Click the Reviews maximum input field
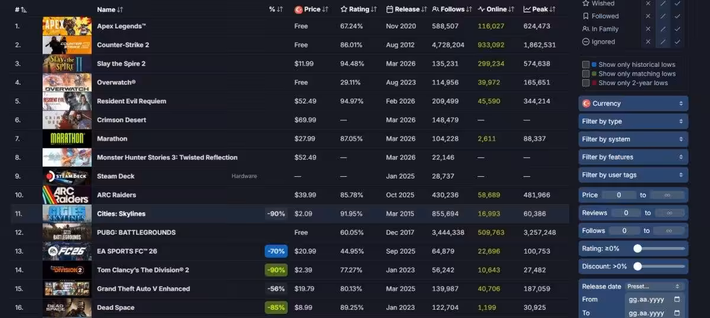The height and width of the screenshot is (318, 710). 669,213
